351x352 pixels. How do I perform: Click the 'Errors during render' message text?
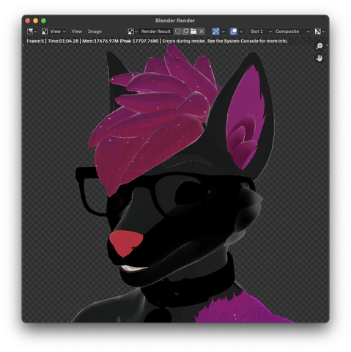tap(184, 41)
